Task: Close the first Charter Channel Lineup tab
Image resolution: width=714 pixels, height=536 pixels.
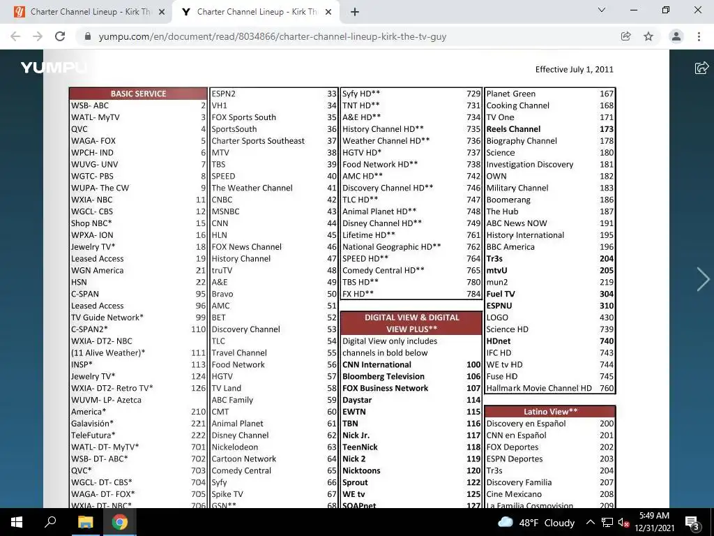Action: pyautogui.click(x=162, y=13)
